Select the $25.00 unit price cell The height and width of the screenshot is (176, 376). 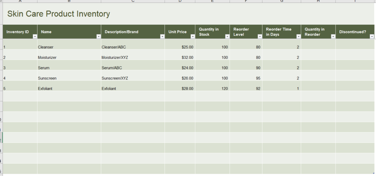click(x=180, y=44)
